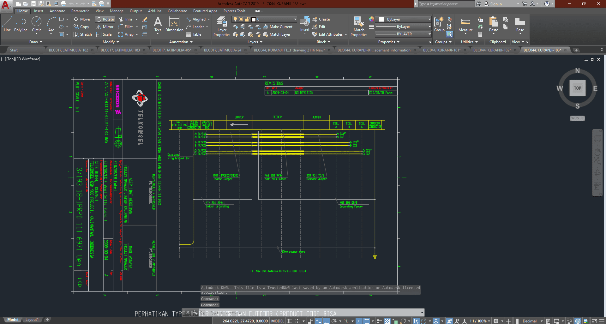
Task: Open the Layer Properties manager
Action: [222, 27]
